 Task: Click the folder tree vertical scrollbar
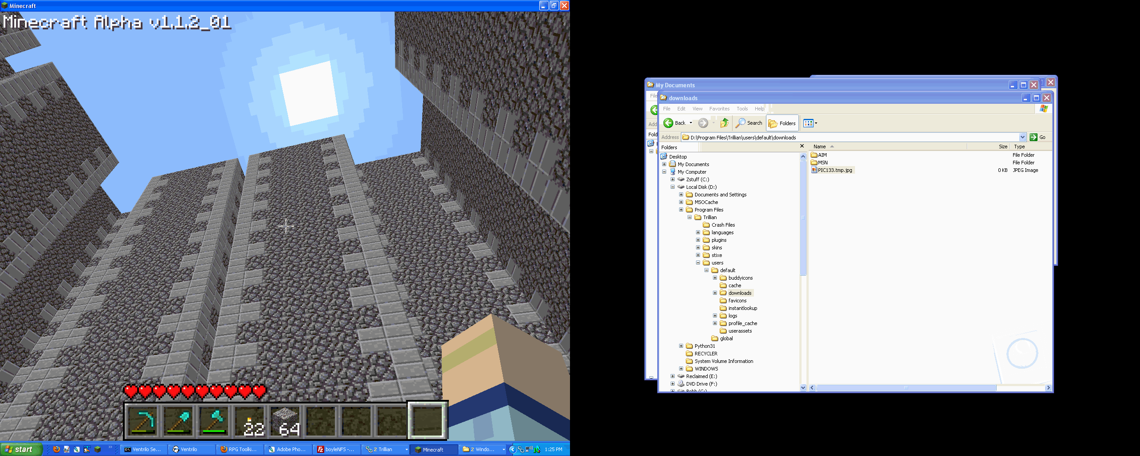pyautogui.click(x=803, y=272)
